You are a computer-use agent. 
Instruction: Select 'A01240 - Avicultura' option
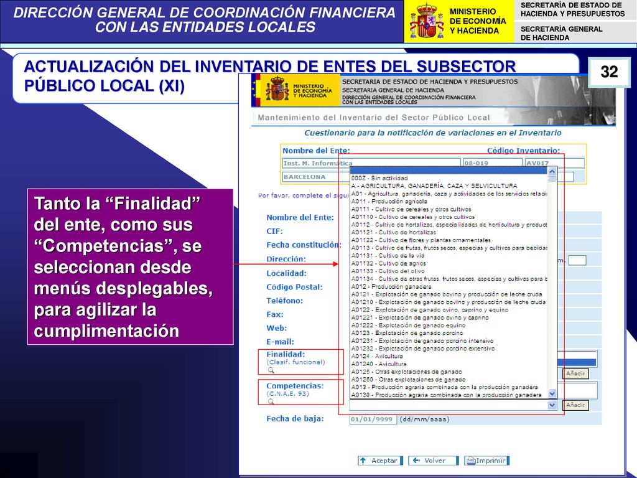coord(449,363)
